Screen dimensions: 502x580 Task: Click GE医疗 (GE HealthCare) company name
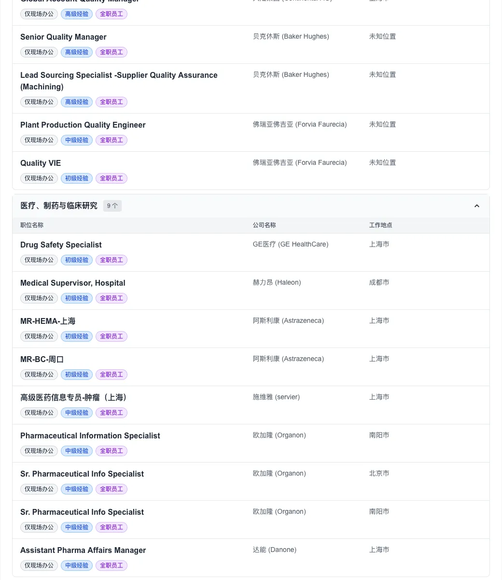point(291,244)
